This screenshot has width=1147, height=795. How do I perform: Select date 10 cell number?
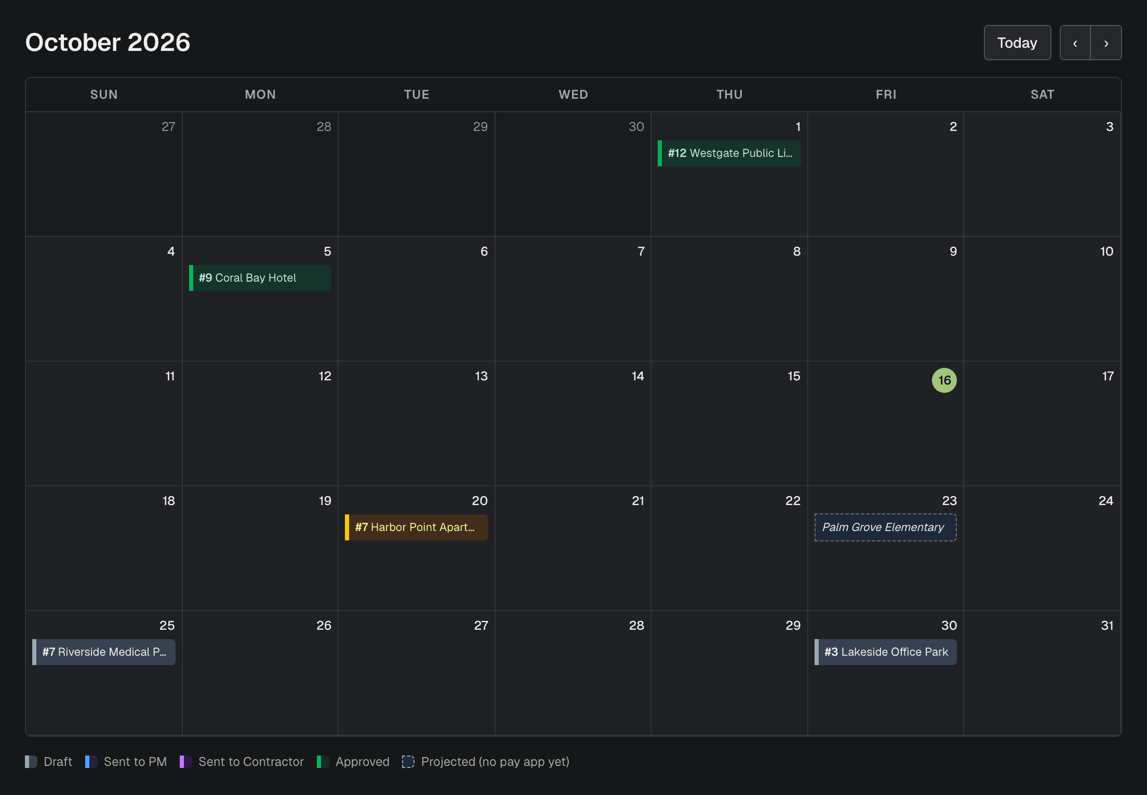(x=1106, y=251)
